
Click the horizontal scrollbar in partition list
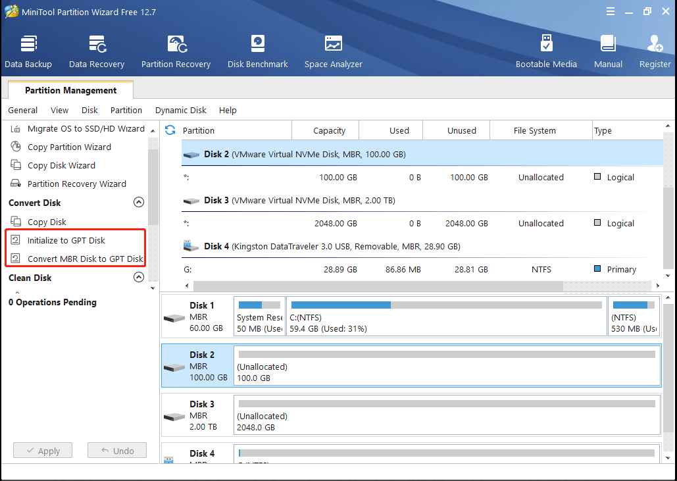378,286
